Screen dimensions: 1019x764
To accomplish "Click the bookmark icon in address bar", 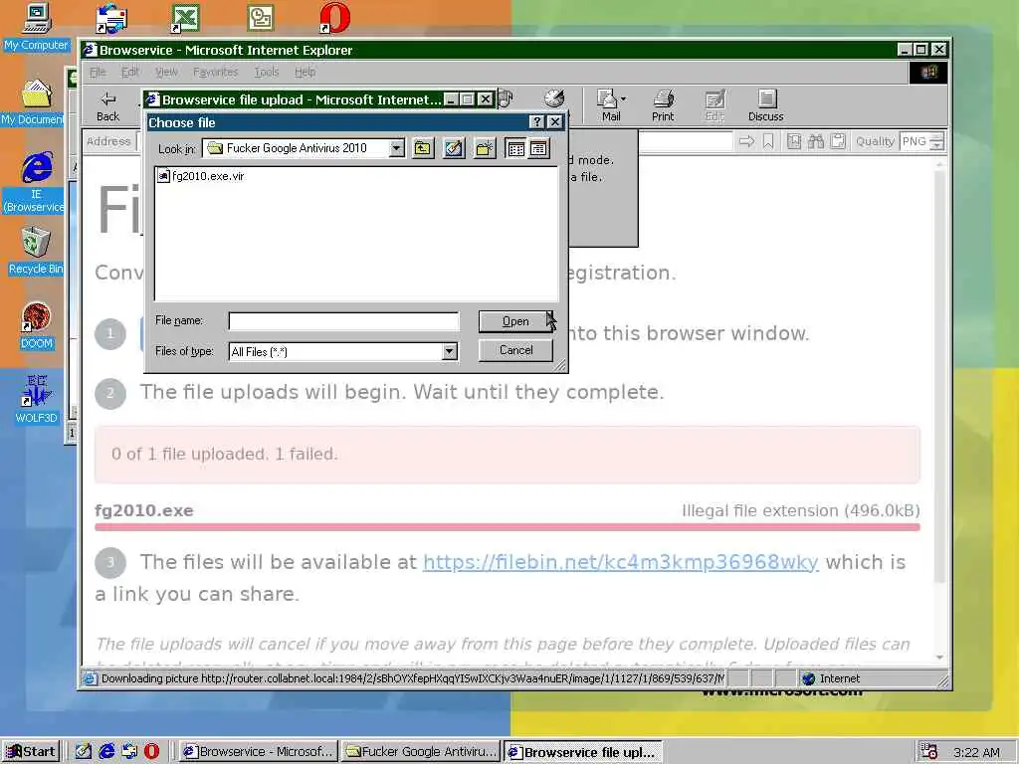I will [768, 141].
